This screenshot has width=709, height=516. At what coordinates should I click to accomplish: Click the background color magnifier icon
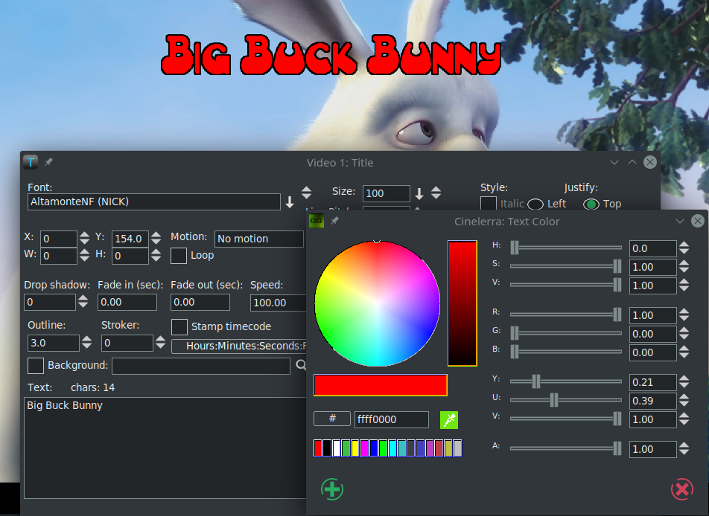click(301, 366)
